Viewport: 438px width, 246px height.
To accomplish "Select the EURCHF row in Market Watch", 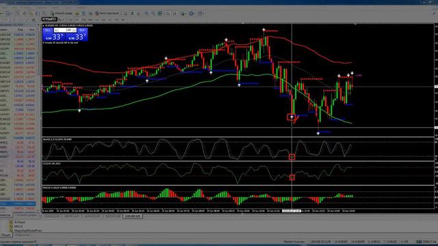I will [18, 72].
